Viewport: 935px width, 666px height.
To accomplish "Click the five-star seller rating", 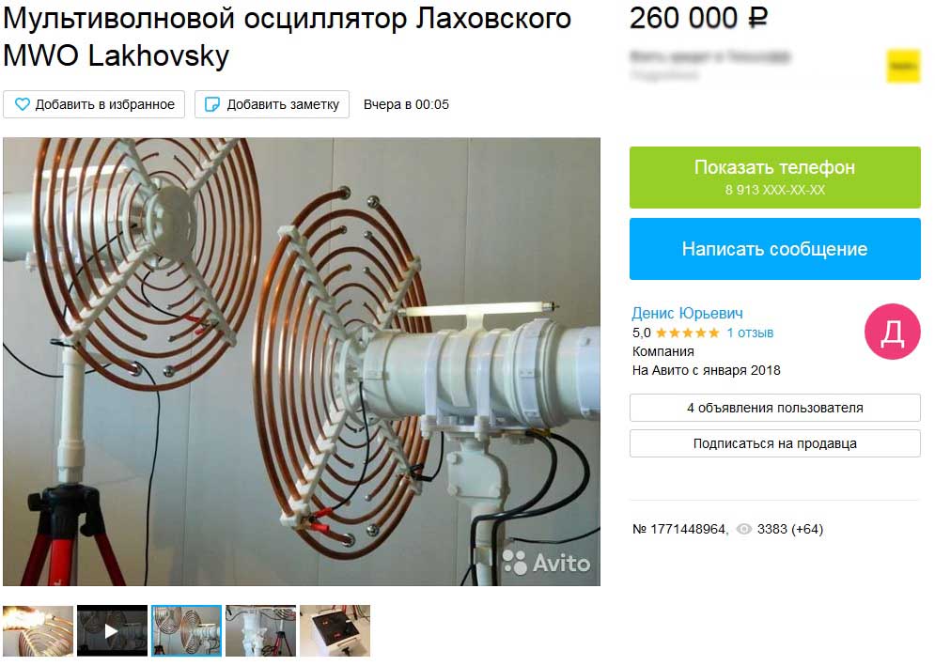I will tap(687, 333).
